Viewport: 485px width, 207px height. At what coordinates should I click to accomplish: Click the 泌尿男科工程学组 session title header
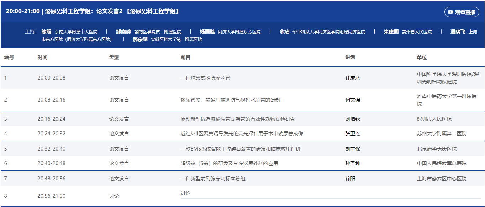(x=93, y=11)
